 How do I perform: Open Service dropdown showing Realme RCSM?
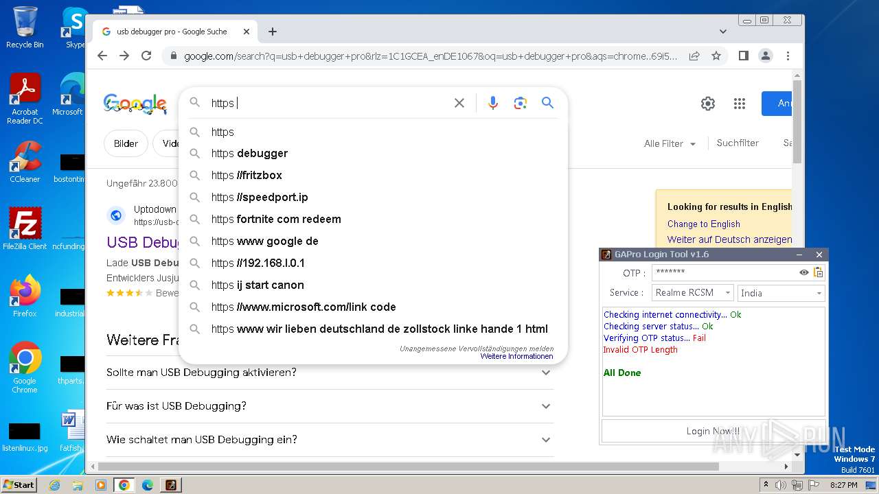point(692,293)
